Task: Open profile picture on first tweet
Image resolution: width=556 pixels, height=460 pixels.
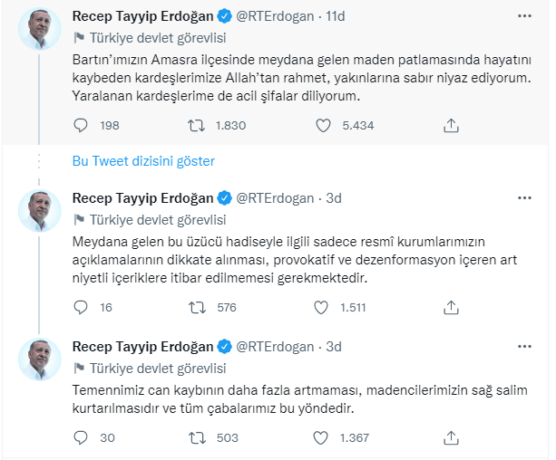Action: pyautogui.click(x=40, y=29)
